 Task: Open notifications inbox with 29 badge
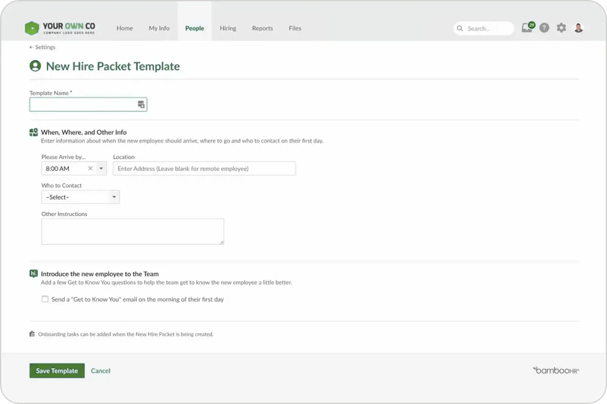pos(527,28)
